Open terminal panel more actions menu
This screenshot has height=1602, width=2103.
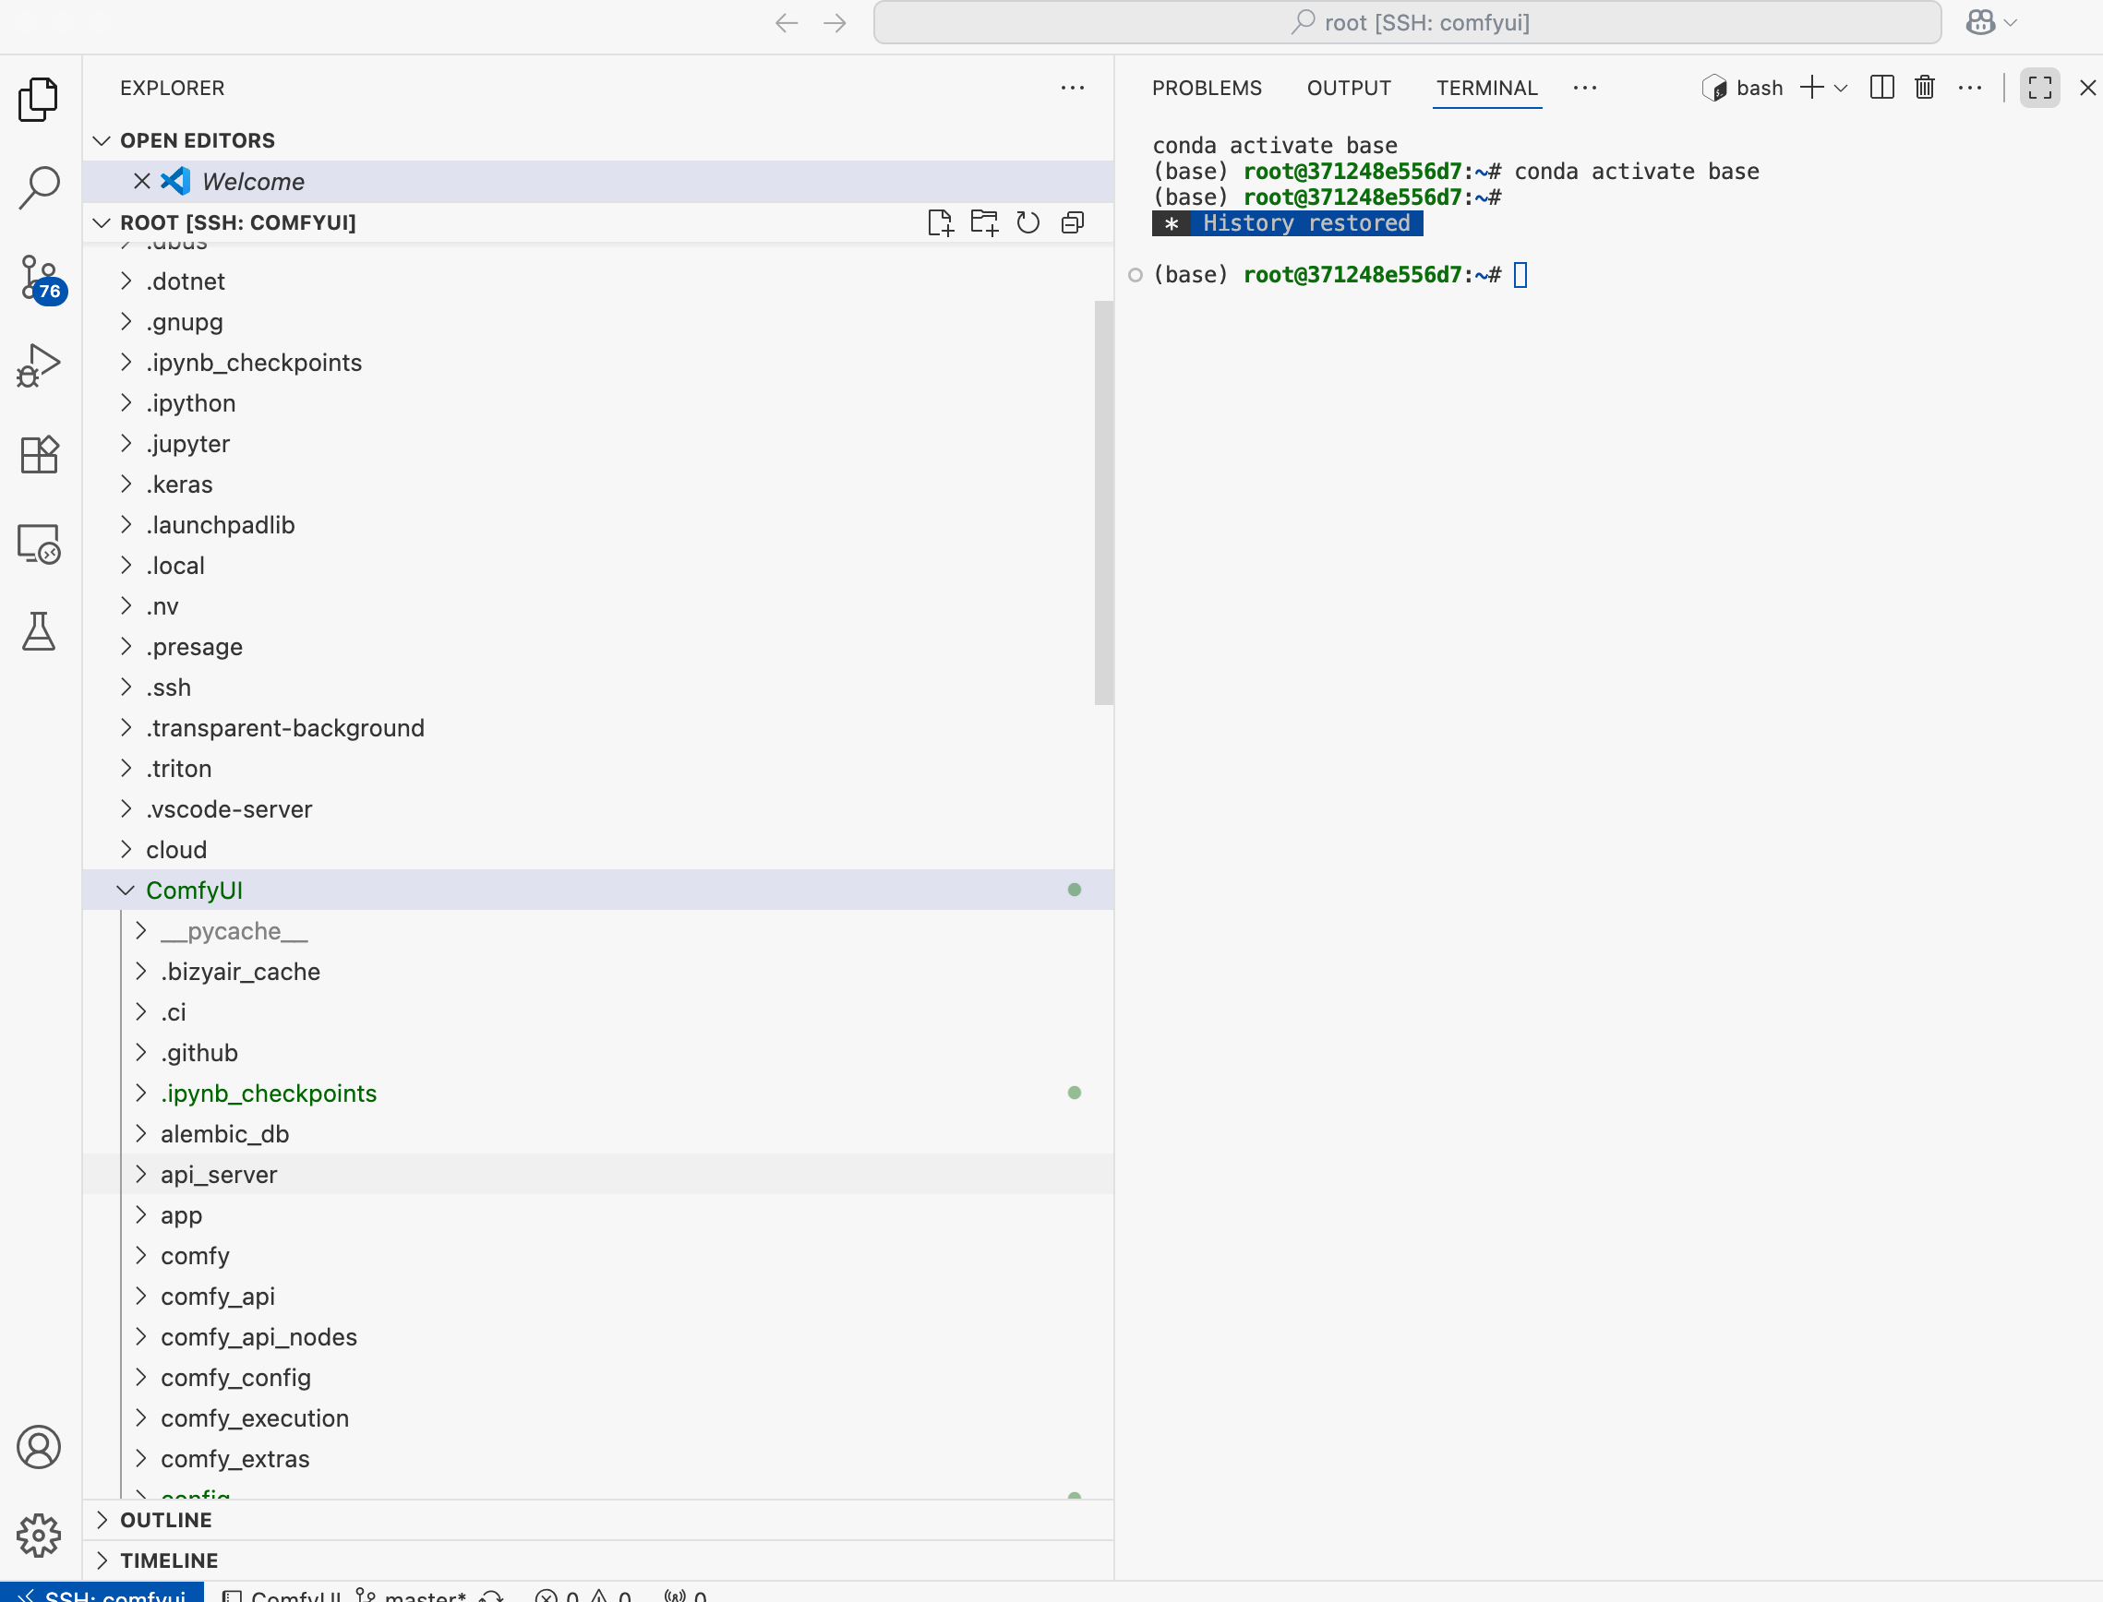click(x=1969, y=88)
